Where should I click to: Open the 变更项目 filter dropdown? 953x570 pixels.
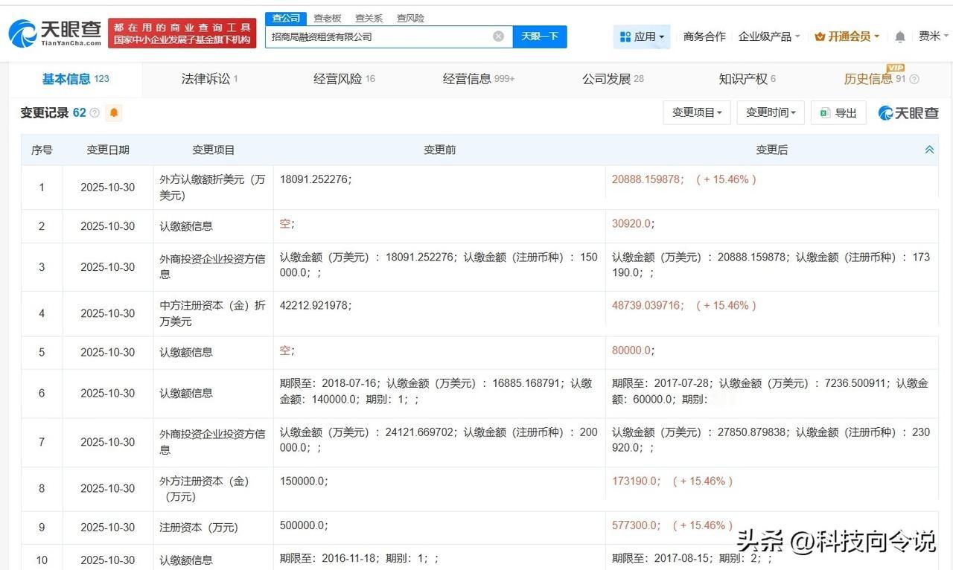697,112
